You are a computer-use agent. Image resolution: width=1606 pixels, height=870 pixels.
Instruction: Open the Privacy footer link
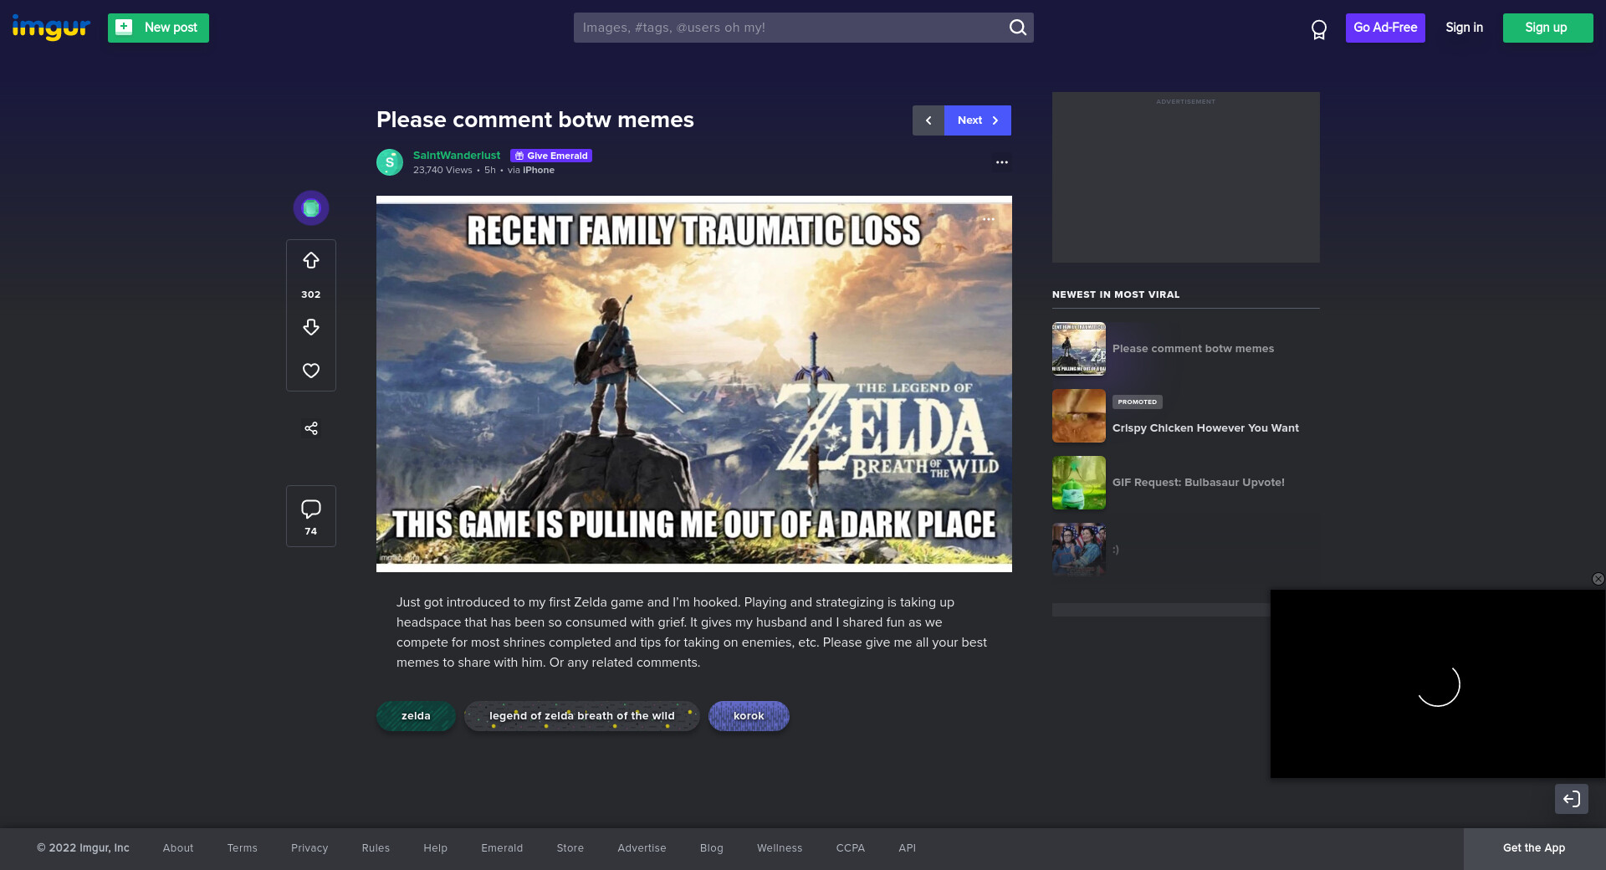(309, 848)
